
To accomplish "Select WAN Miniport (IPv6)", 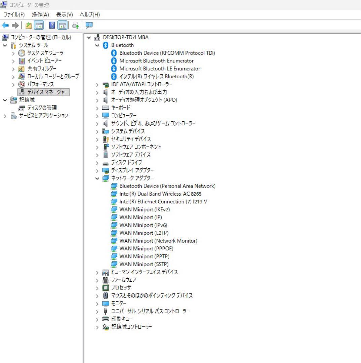I will [x=143, y=225].
